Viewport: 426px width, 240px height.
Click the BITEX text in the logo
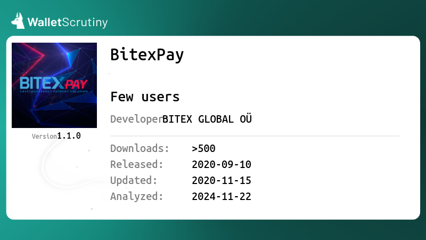[x=42, y=83]
